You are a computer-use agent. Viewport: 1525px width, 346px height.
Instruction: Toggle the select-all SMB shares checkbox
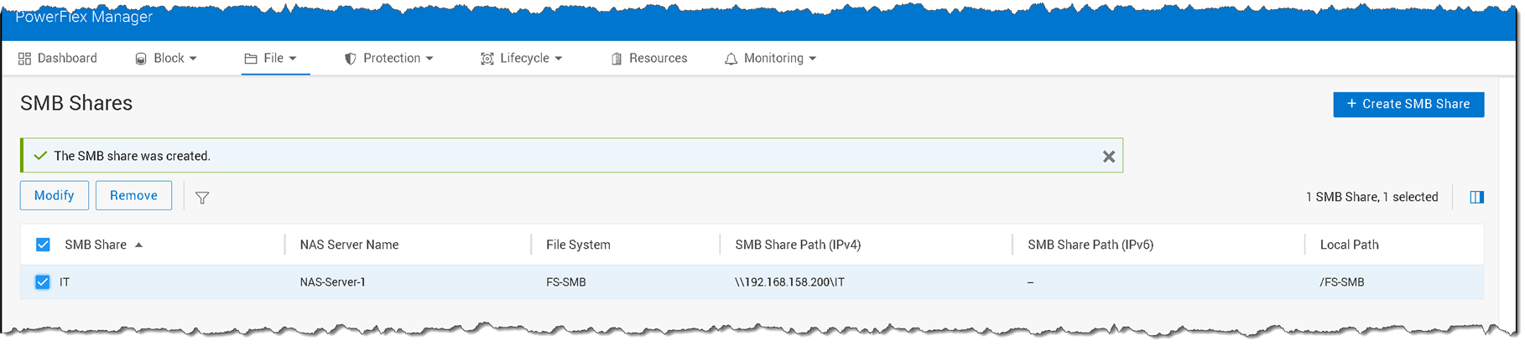coord(43,245)
